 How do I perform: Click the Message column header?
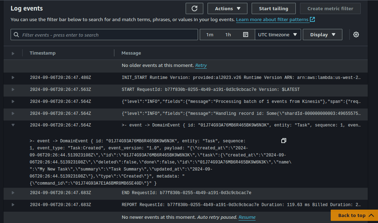tap(131, 53)
